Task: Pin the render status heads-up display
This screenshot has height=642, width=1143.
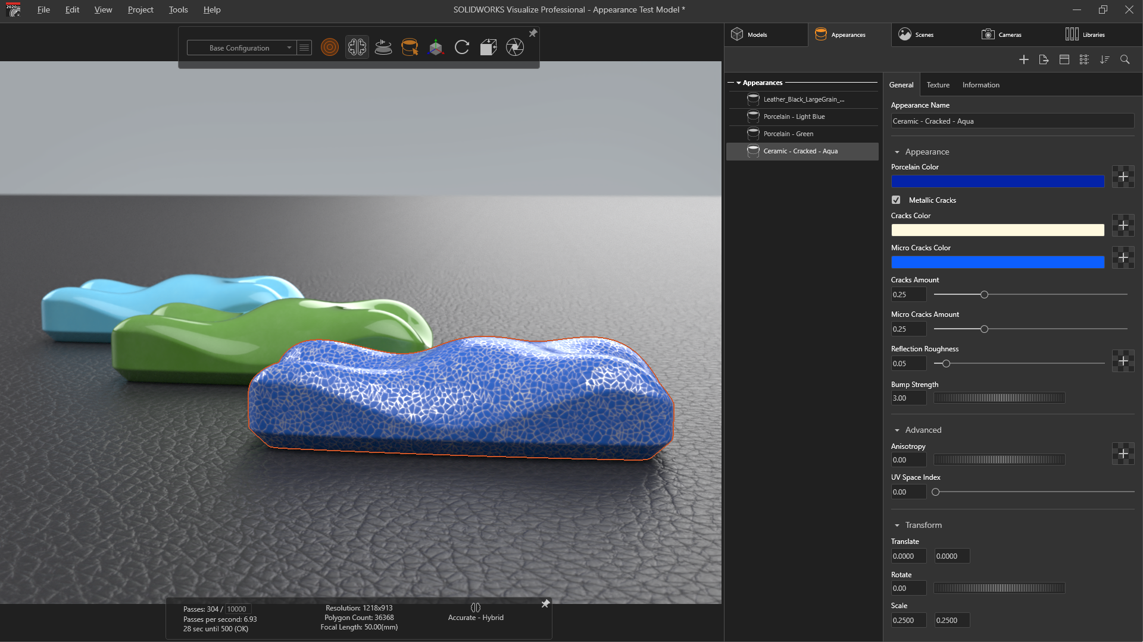Action: pyautogui.click(x=545, y=604)
